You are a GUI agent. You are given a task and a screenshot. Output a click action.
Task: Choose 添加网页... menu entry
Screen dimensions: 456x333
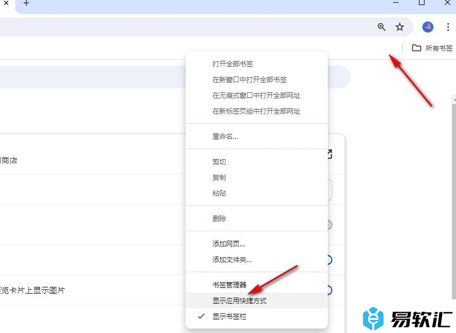228,244
